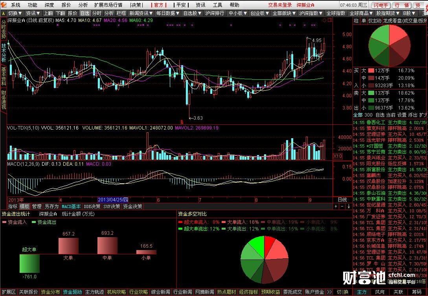428x296 pixels.
Task: Open the 扩展市场行情 menu
Action: pyautogui.click(x=108, y=5)
